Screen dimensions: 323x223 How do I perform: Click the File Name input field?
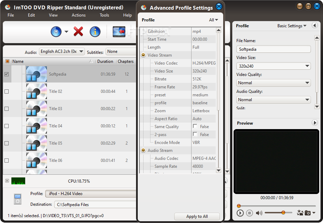(x=274, y=49)
